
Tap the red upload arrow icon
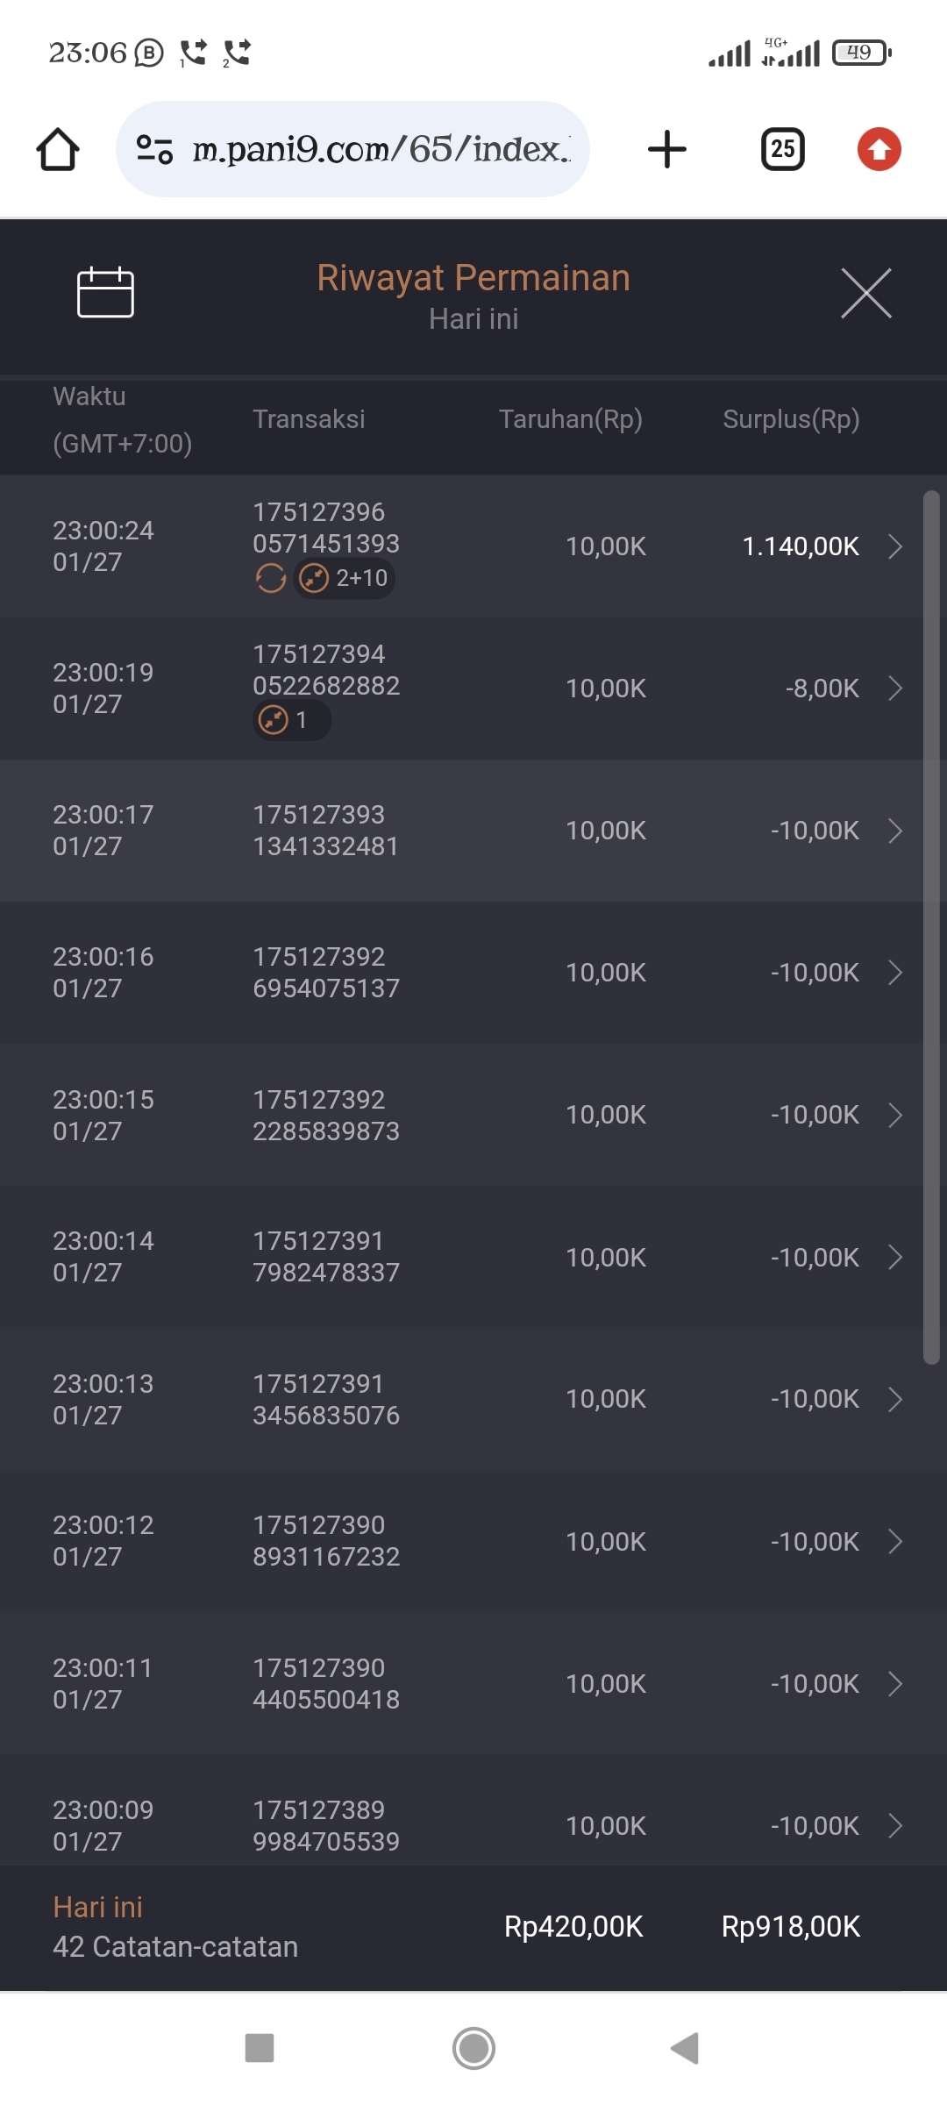[x=879, y=149]
